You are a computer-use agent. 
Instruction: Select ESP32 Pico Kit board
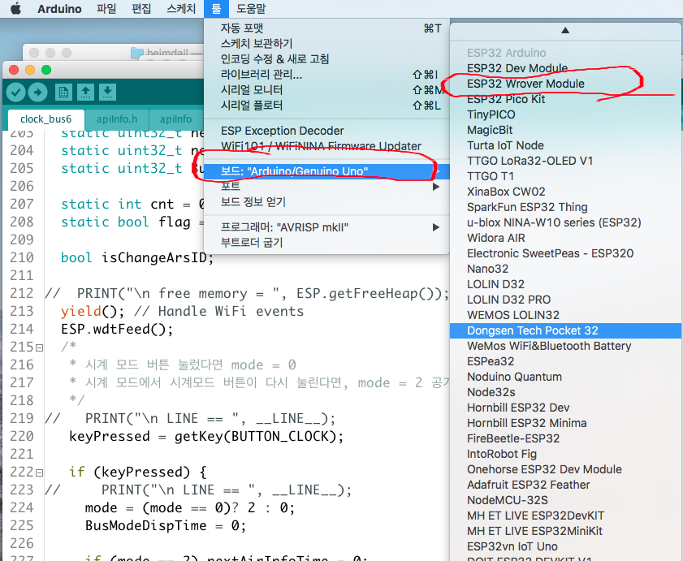(x=565, y=99)
